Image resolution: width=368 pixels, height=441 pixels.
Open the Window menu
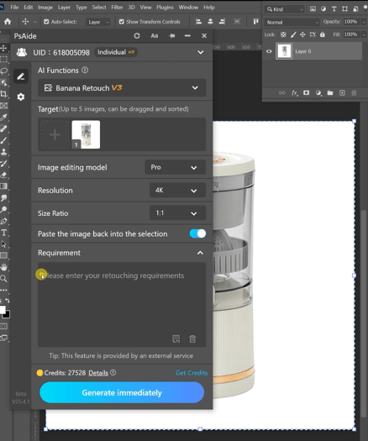pyautogui.click(x=188, y=8)
